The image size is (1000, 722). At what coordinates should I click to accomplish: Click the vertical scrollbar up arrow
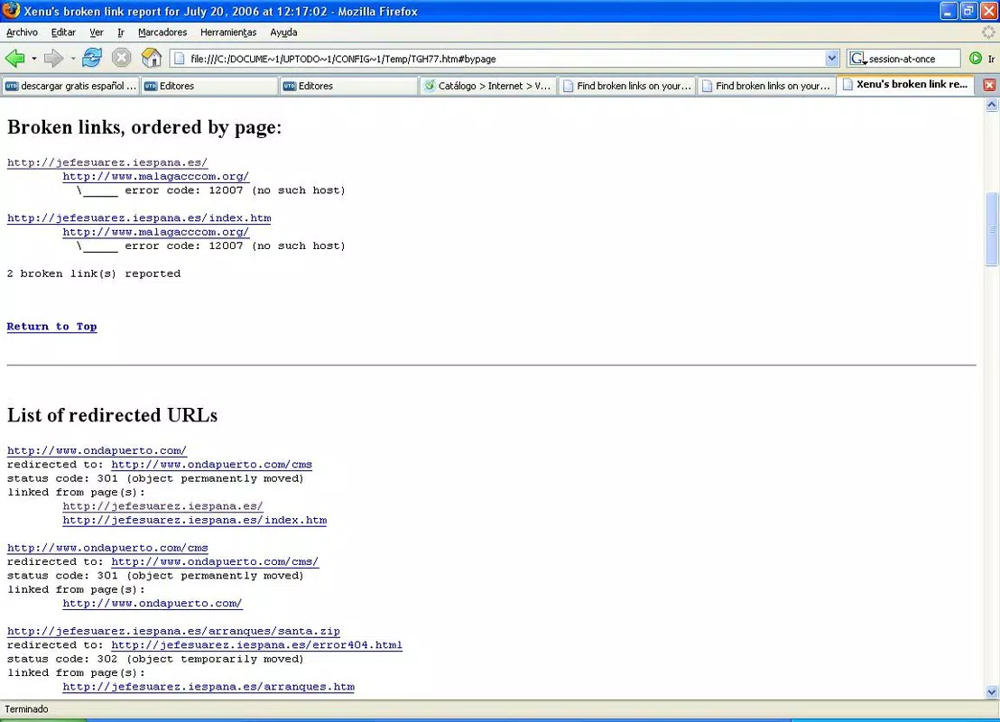(992, 105)
